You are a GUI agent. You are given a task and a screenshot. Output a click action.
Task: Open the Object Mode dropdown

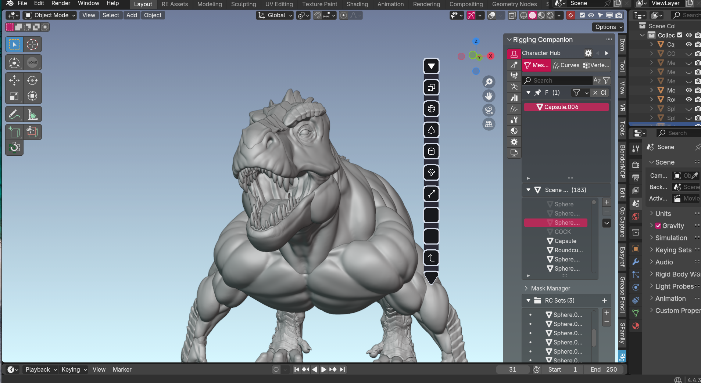[50, 15]
